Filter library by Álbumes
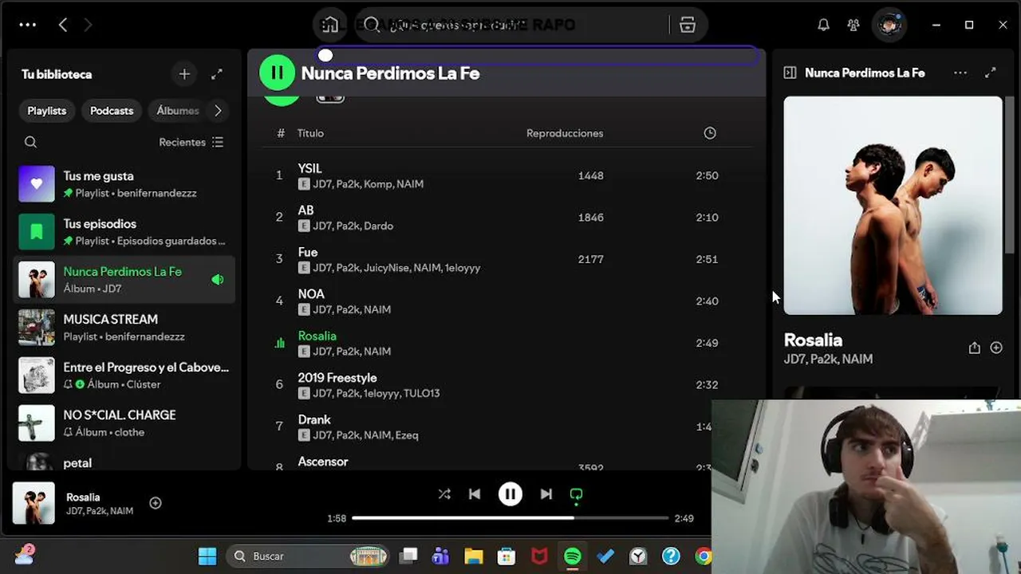 pyautogui.click(x=178, y=111)
